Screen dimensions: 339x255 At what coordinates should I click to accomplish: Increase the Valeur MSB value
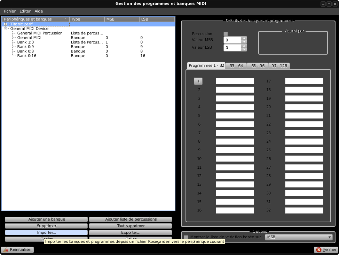(244, 38)
